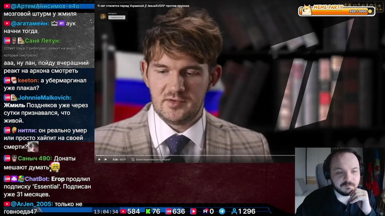Click the crown badge after @агатамейн
The image size is (385, 216).
tap(54, 23)
